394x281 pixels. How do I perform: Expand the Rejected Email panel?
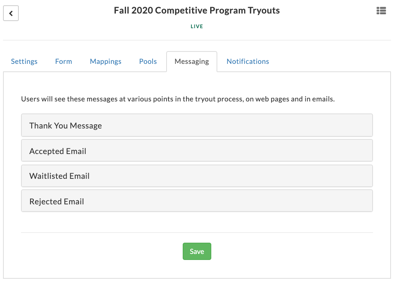(197, 201)
